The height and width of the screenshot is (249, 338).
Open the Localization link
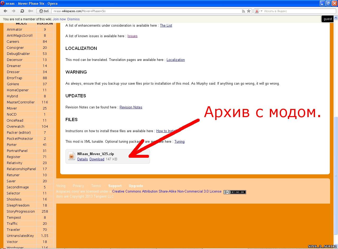coord(176,60)
